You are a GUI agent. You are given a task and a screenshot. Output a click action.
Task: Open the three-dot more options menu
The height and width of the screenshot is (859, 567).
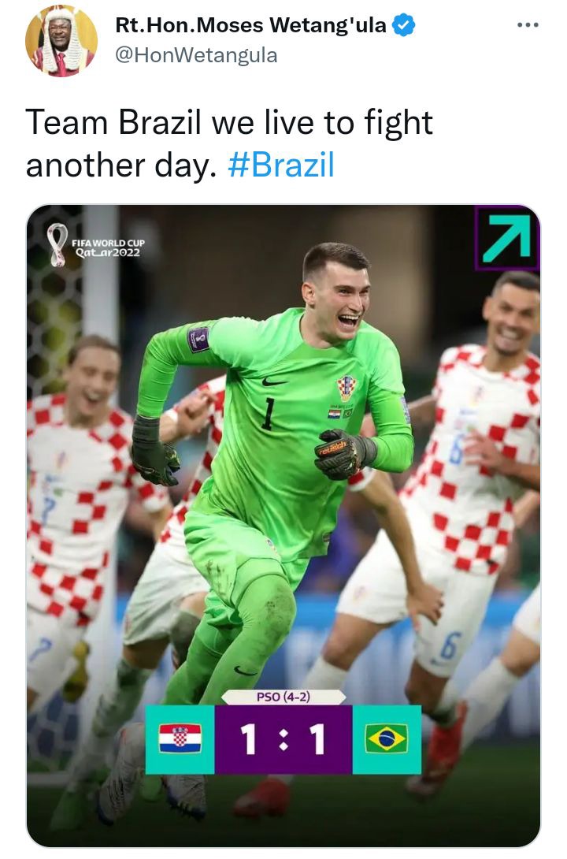click(528, 25)
